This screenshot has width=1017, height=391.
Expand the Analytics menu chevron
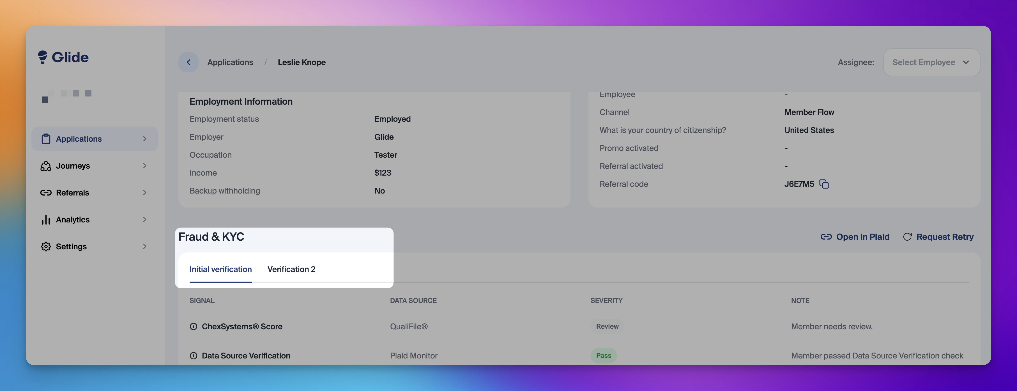(x=144, y=220)
